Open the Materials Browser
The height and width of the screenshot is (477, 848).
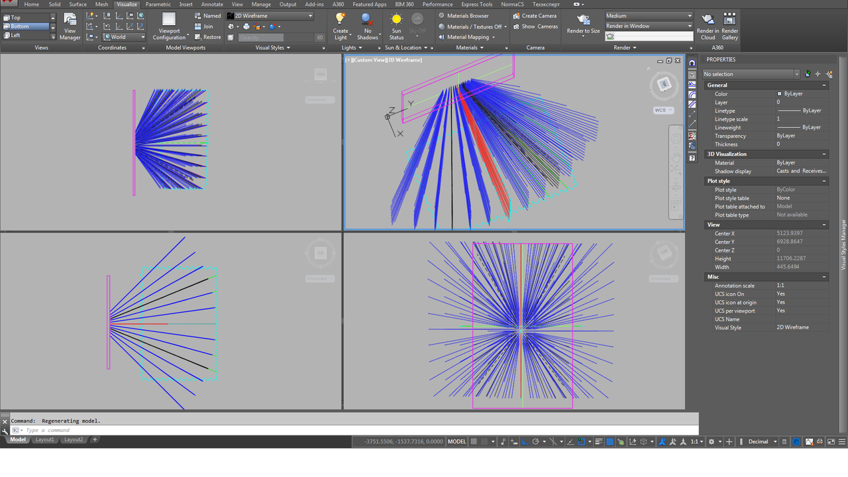463,16
